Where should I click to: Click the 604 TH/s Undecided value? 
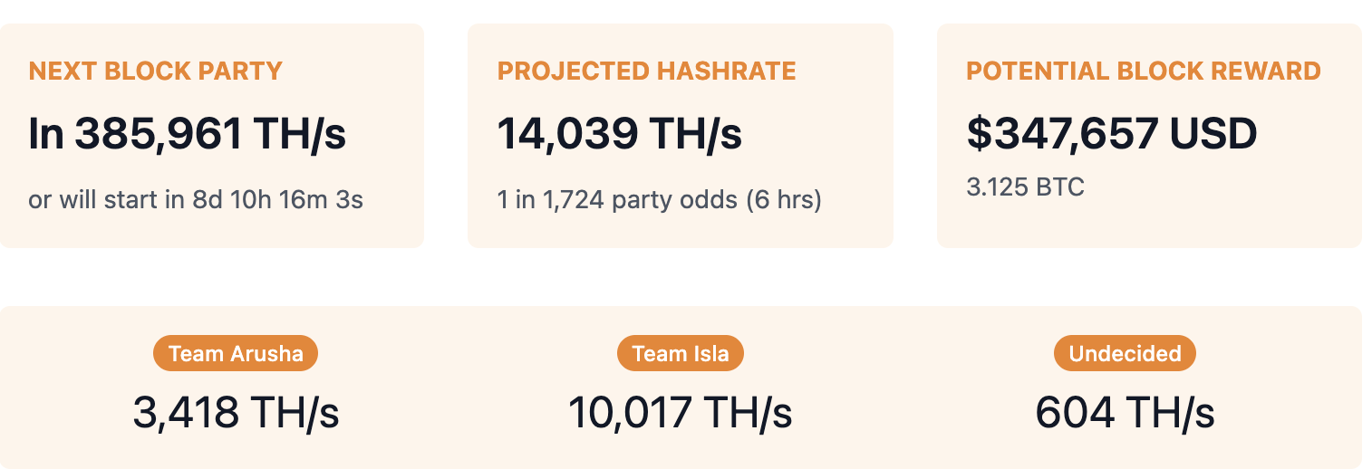(1125, 413)
